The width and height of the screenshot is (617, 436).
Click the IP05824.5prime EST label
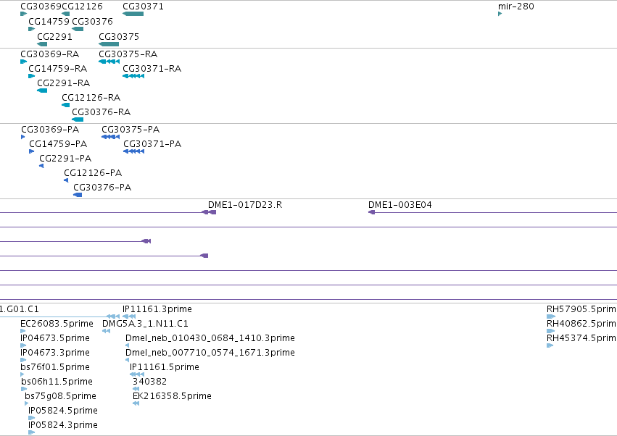pyautogui.click(x=63, y=411)
